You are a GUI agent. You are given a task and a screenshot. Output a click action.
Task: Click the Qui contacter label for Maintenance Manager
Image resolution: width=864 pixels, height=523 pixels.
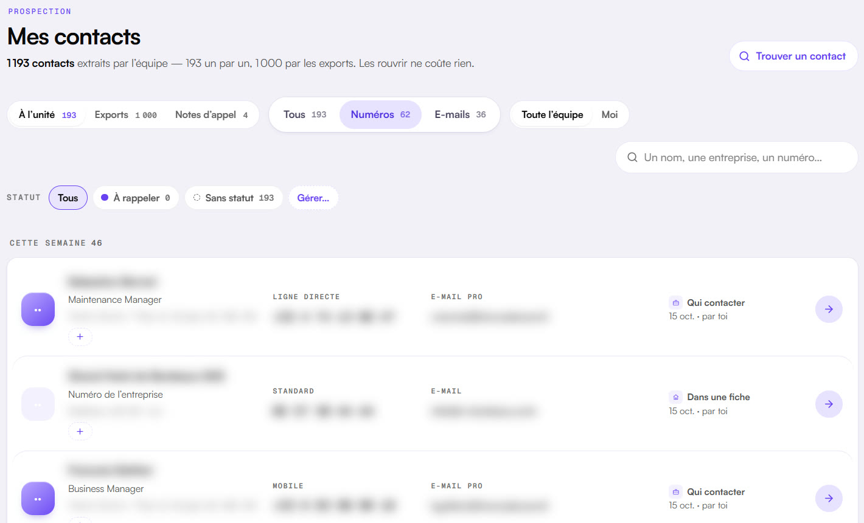click(716, 303)
